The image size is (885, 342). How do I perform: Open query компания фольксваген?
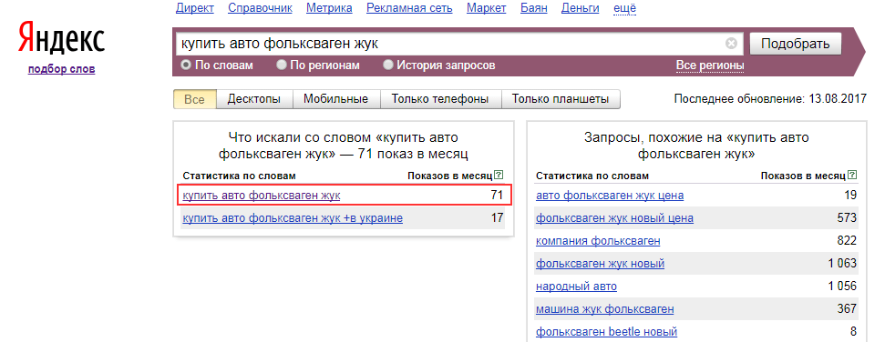click(598, 241)
